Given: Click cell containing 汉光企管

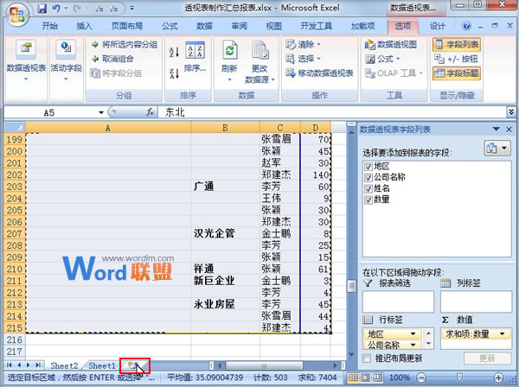Looking at the screenshot, I should (225, 233).
